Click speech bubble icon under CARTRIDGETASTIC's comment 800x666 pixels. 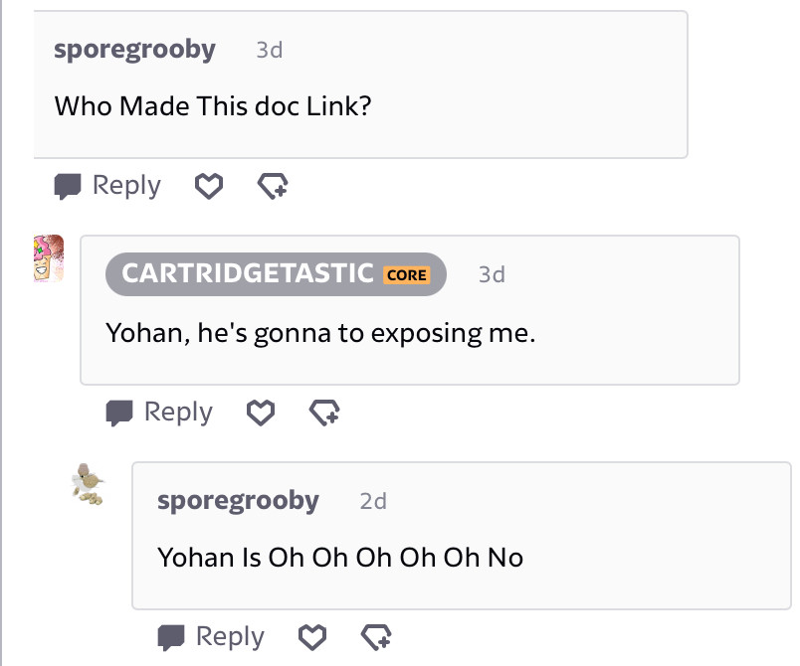point(118,413)
